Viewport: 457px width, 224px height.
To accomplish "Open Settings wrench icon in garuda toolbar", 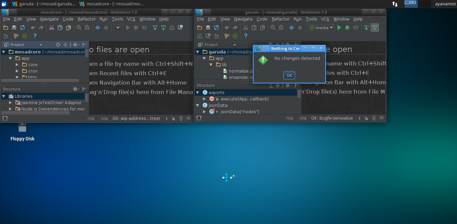I will (x=227, y=36).
